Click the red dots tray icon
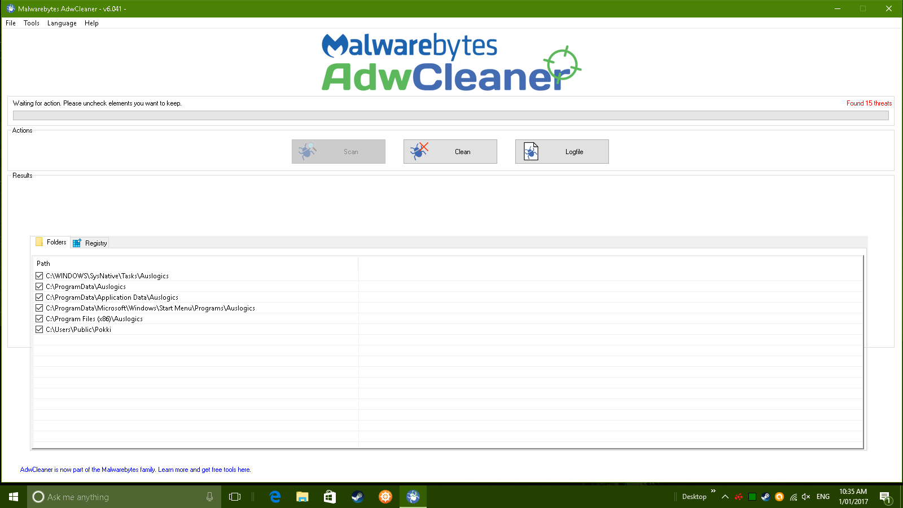The image size is (903, 508). pos(739,497)
